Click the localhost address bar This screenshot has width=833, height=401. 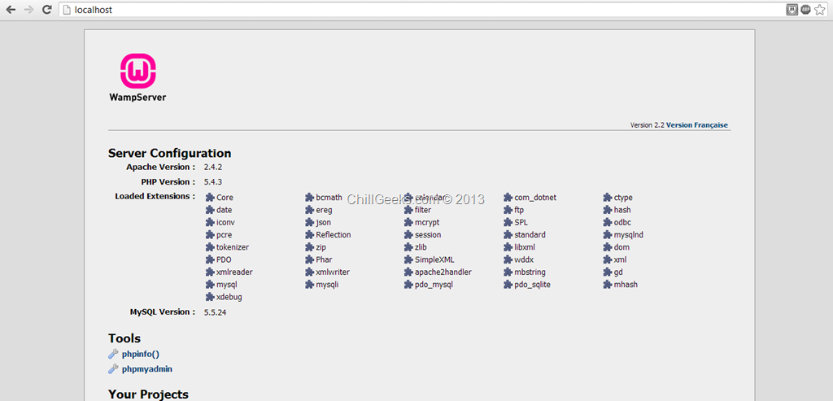pyautogui.click(x=420, y=10)
